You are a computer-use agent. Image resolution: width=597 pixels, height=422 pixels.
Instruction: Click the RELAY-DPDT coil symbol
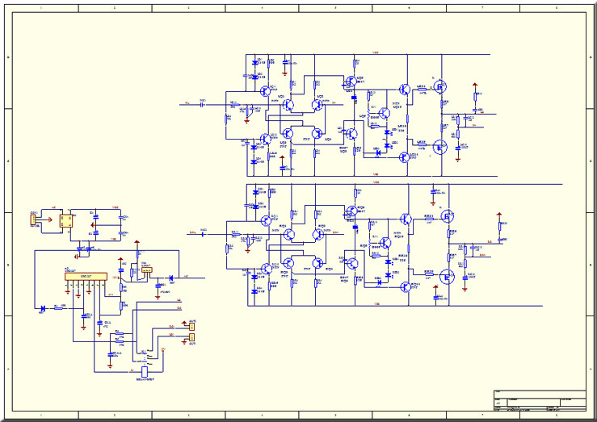click(145, 371)
